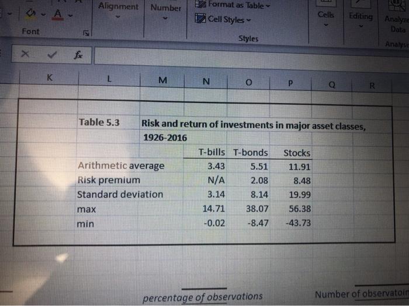This screenshot has width=409, height=306.
Task: Select cell with value 3.43
Action: pyautogui.click(x=206, y=166)
